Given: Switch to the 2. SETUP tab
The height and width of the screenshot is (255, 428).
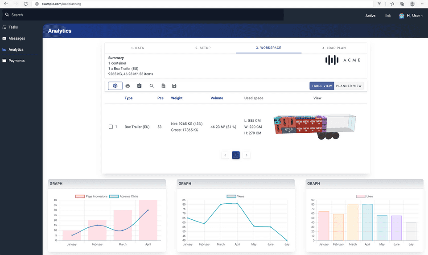Looking at the screenshot, I should coord(203,48).
